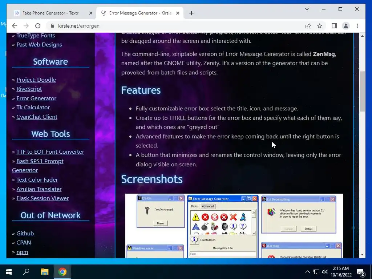Click the Web Tools section heading
This screenshot has width=372, height=279.
[x=50, y=134]
